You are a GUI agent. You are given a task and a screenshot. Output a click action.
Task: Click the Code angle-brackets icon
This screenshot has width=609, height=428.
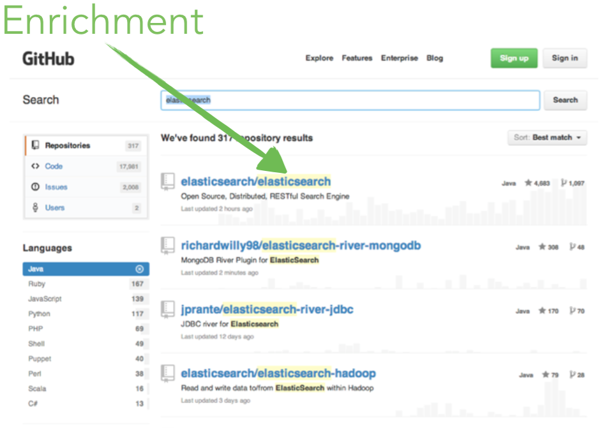(35, 166)
